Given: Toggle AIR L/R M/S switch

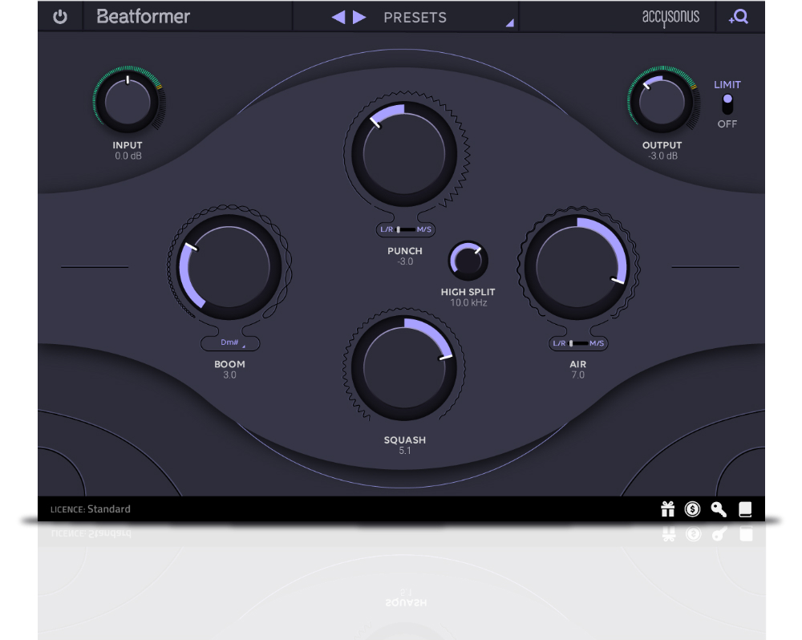Looking at the screenshot, I should [x=578, y=343].
